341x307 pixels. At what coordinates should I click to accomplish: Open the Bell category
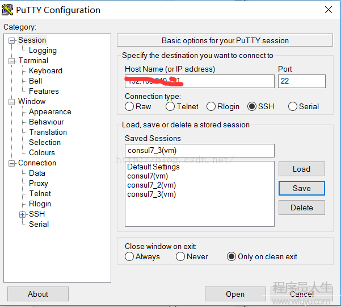35,81
